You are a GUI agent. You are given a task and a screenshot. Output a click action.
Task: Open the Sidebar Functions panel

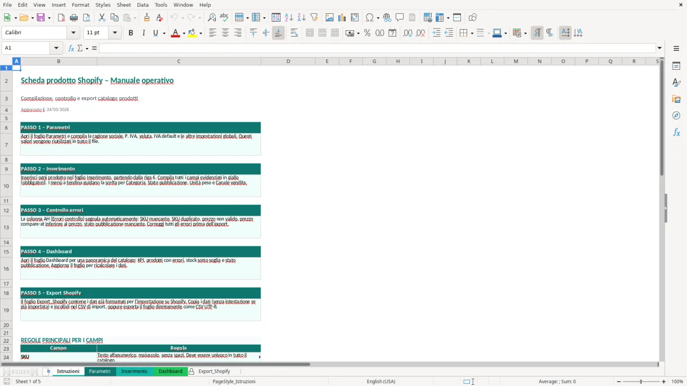pyautogui.click(x=676, y=132)
